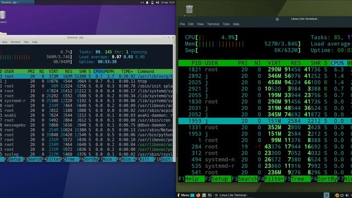Open the File menu in Linux Lite Terminal

[182, 24]
